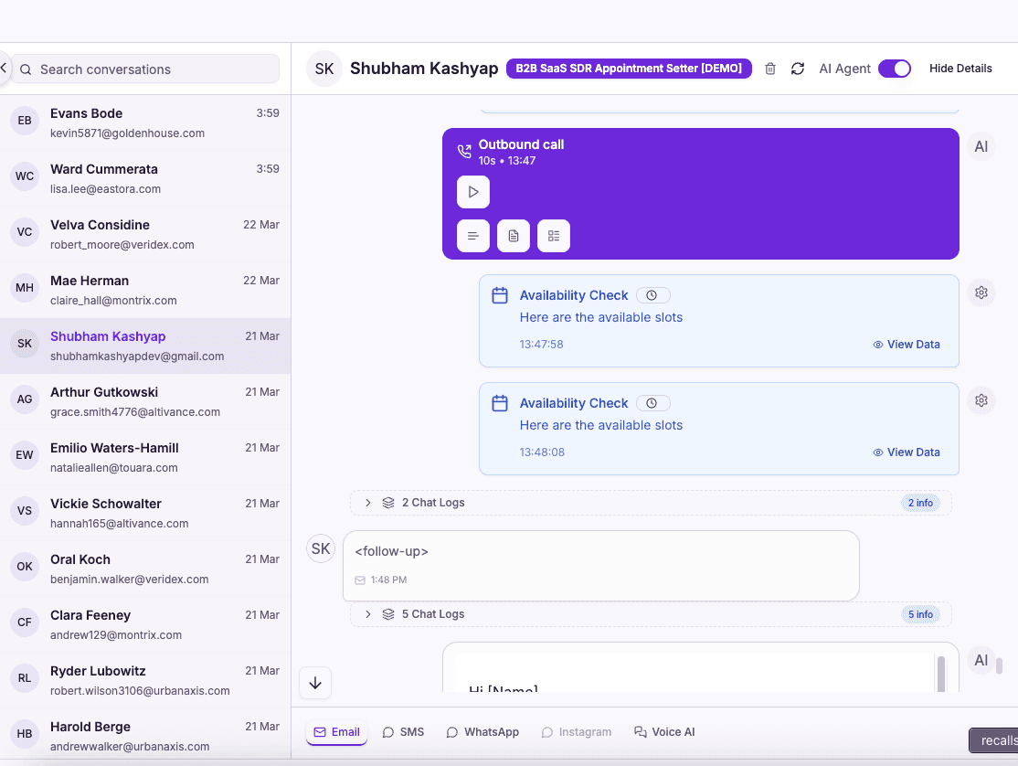Click the trash icon in the header
This screenshot has height=766, width=1018.
pyautogui.click(x=770, y=68)
